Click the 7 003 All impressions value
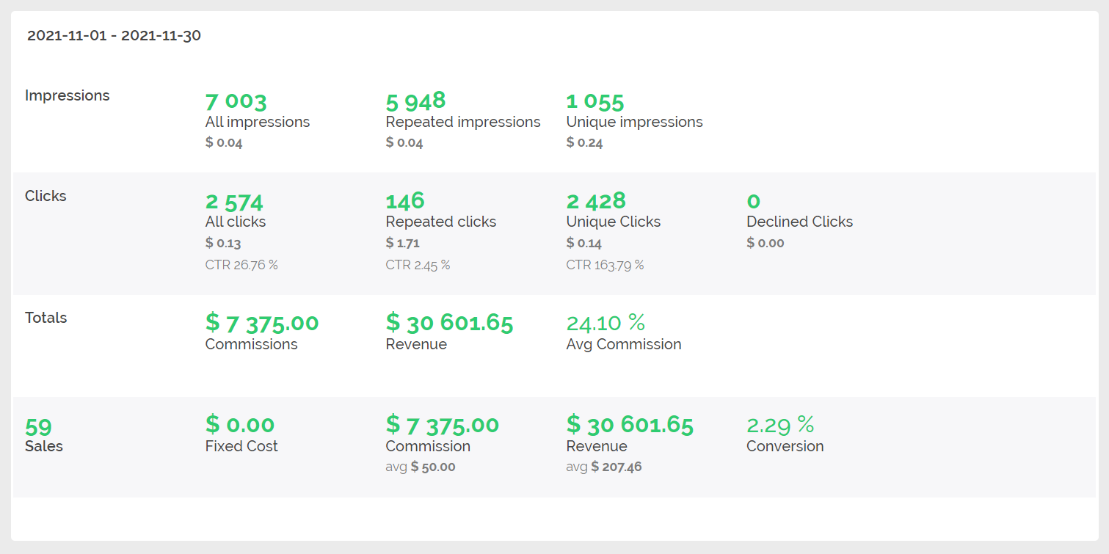The width and height of the screenshot is (1109, 554). coord(236,101)
